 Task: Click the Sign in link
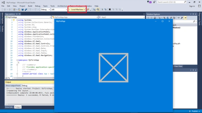point(192,6)
